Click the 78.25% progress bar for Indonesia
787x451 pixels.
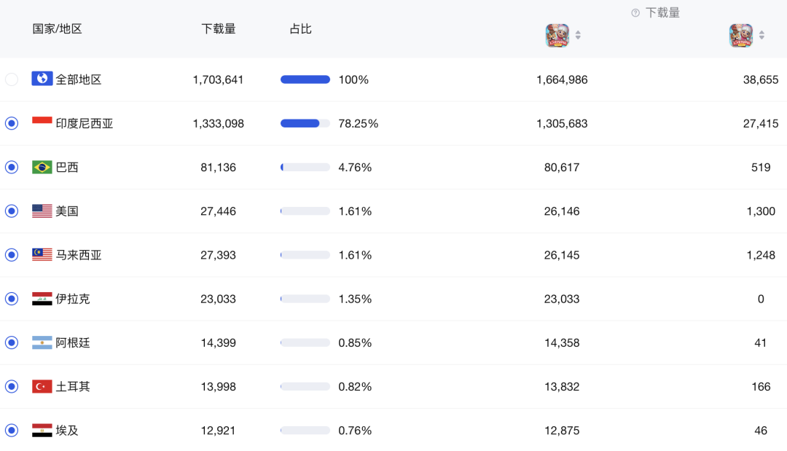[x=305, y=123]
